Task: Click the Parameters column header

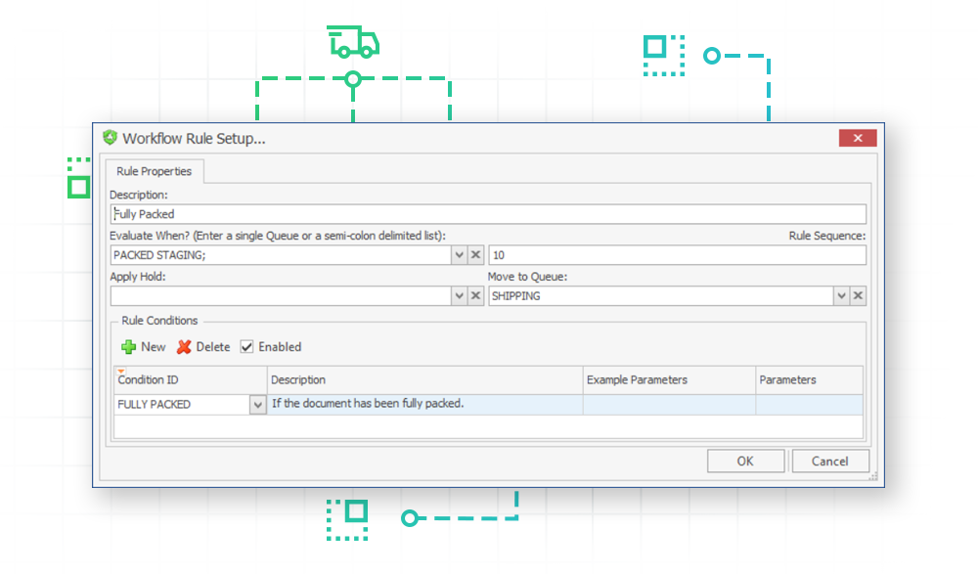Action: (809, 380)
